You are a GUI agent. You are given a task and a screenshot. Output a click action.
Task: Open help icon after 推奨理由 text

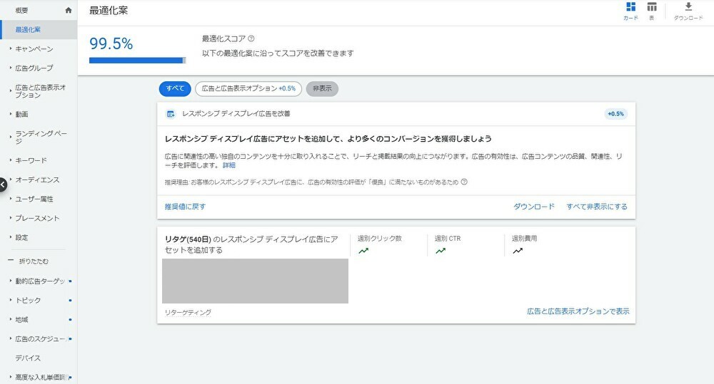click(x=464, y=182)
